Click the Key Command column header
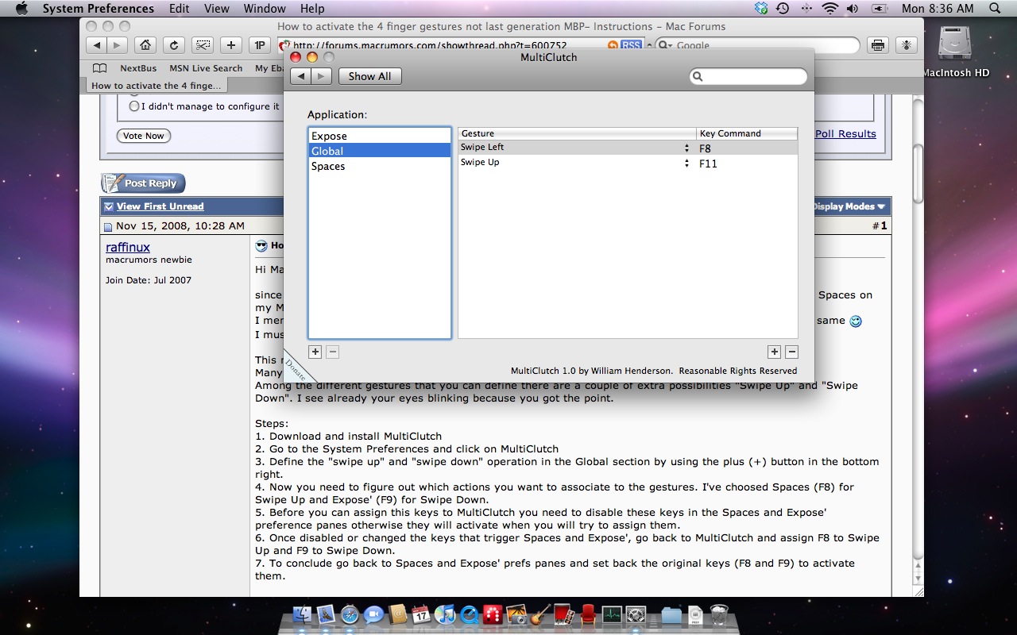The height and width of the screenshot is (635, 1017). point(747,133)
